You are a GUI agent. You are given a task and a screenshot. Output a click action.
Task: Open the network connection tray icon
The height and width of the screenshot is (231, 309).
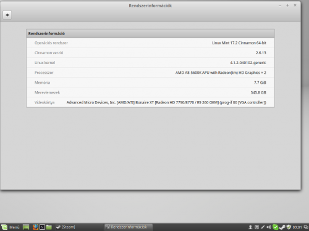tap(263, 227)
